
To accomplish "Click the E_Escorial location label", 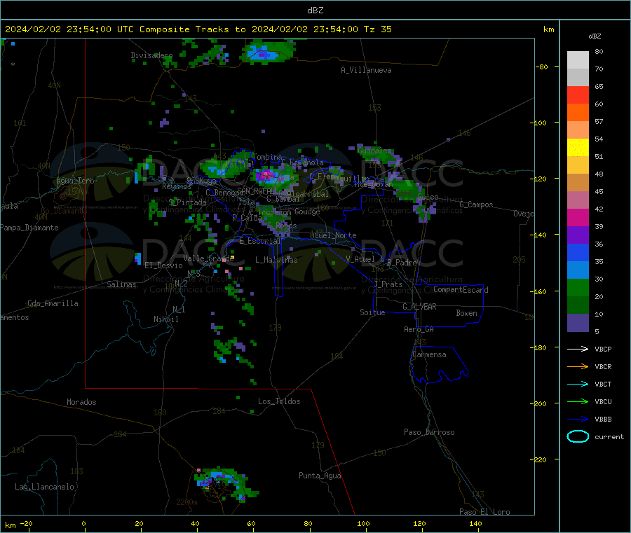I will 260,241.
